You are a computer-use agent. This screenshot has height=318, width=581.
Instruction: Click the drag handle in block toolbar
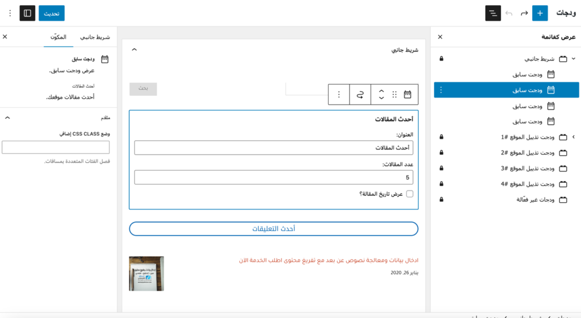(x=394, y=94)
